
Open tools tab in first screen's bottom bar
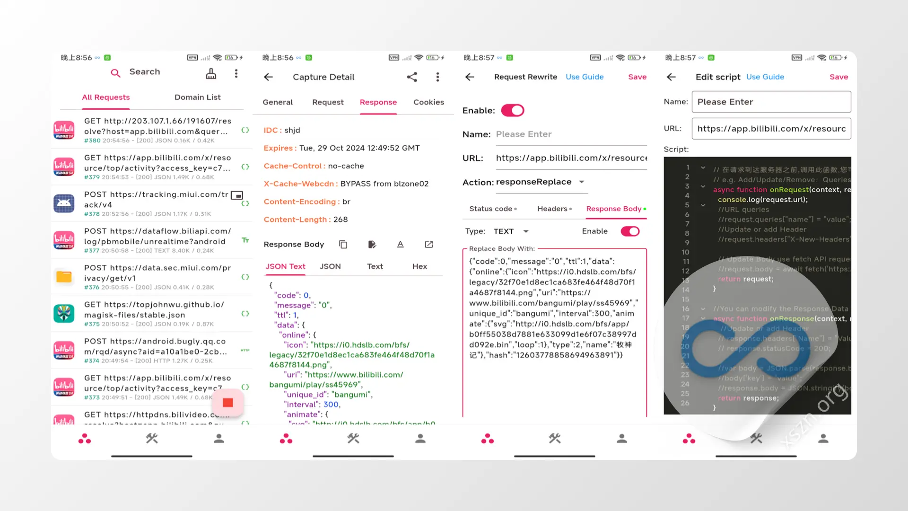pyautogui.click(x=152, y=439)
